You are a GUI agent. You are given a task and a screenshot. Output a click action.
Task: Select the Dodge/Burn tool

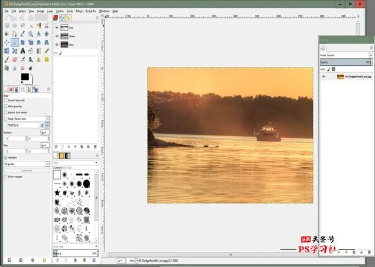point(30,68)
